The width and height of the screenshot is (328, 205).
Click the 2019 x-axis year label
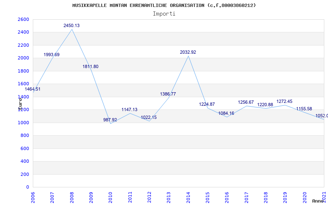pyautogui.click(x=285, y=198)
